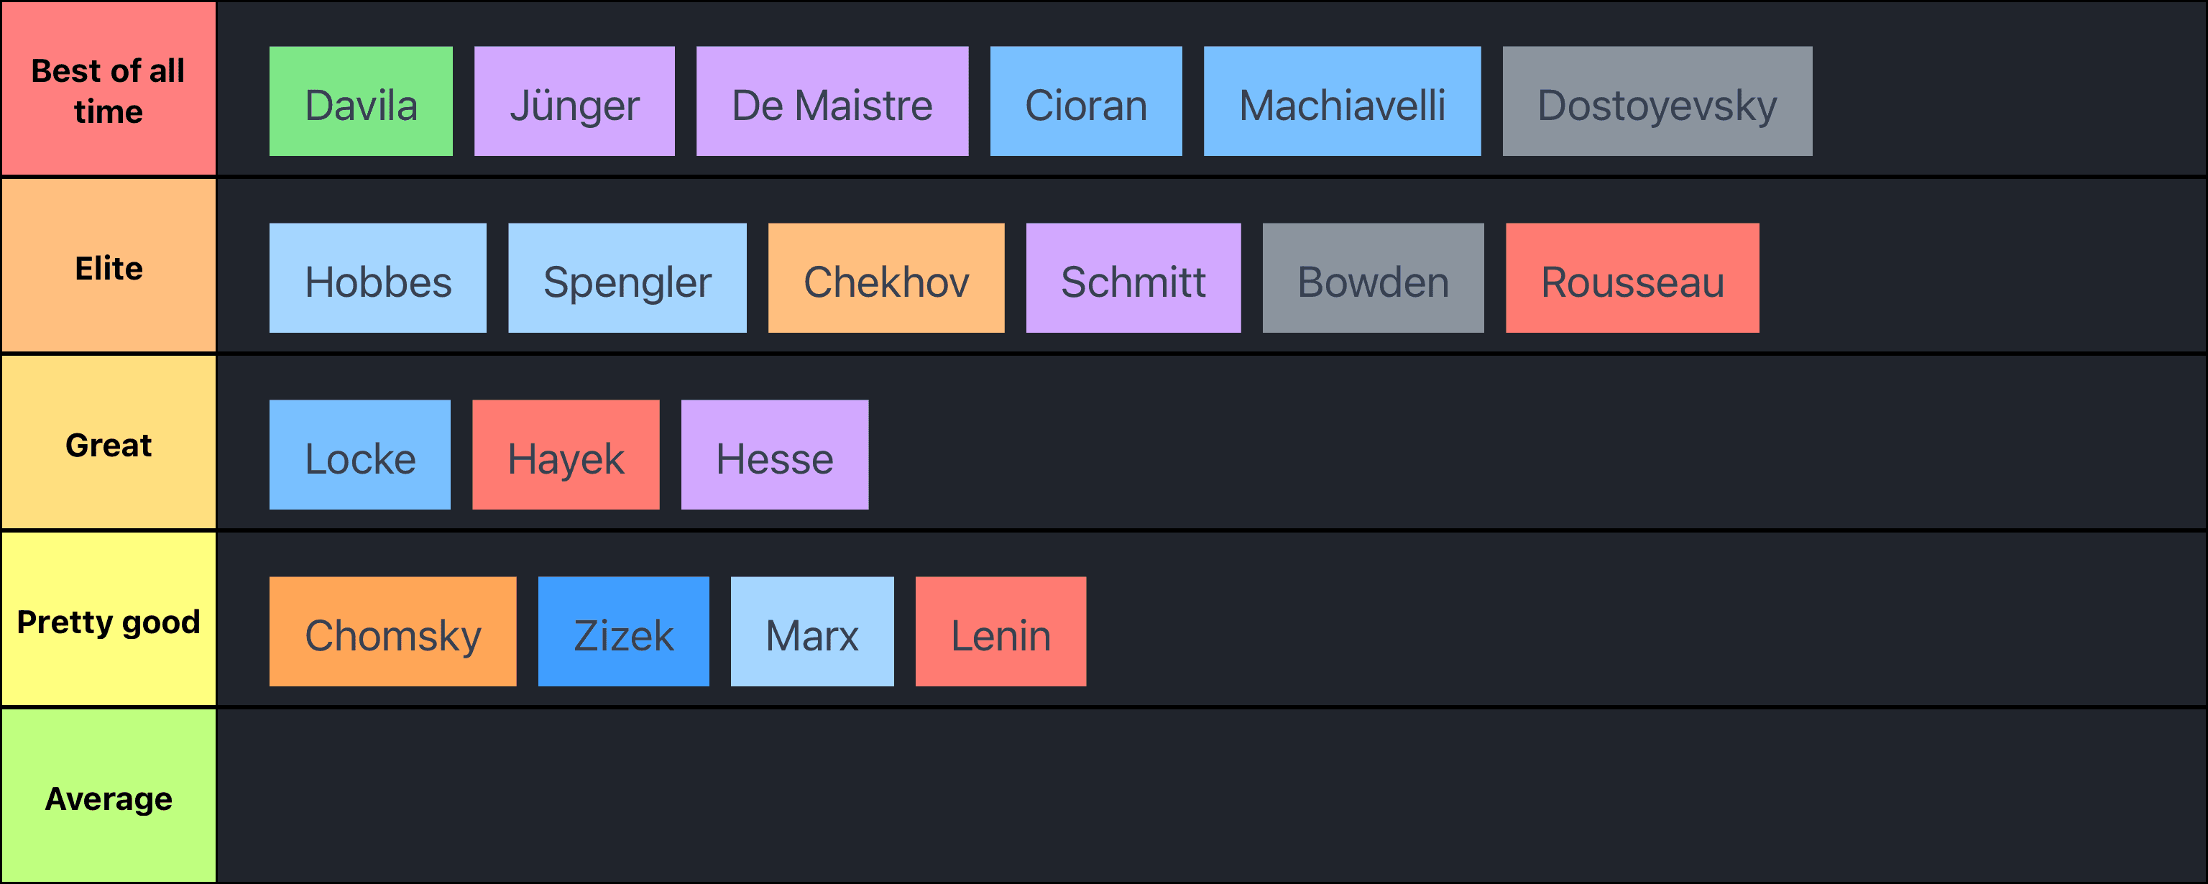
Task: Select the Cioran tile
Action: pos(1086,101)
